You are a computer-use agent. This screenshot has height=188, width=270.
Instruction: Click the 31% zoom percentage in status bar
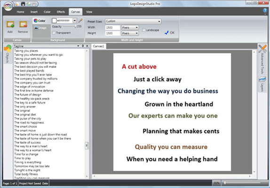click(x=216, y=183)
